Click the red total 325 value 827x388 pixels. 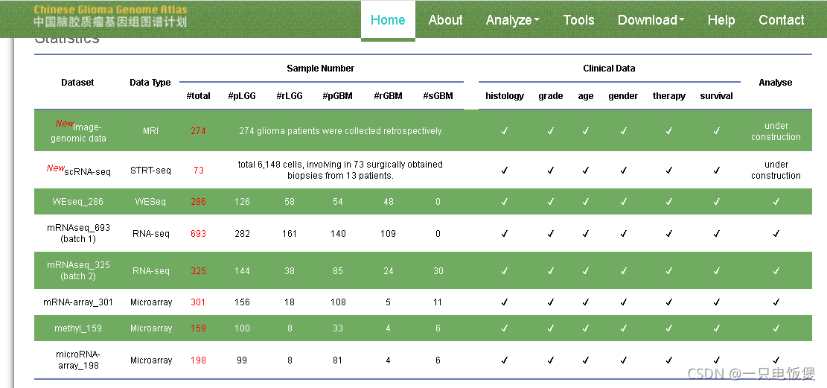coord(198,271)
